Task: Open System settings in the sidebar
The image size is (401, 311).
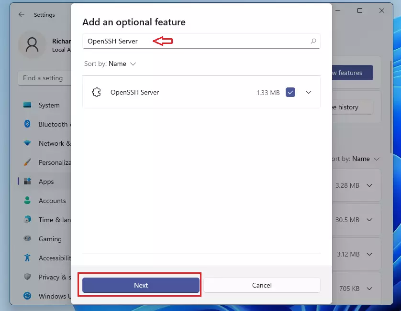Action: pyautogui.click(x=45, y=105)
